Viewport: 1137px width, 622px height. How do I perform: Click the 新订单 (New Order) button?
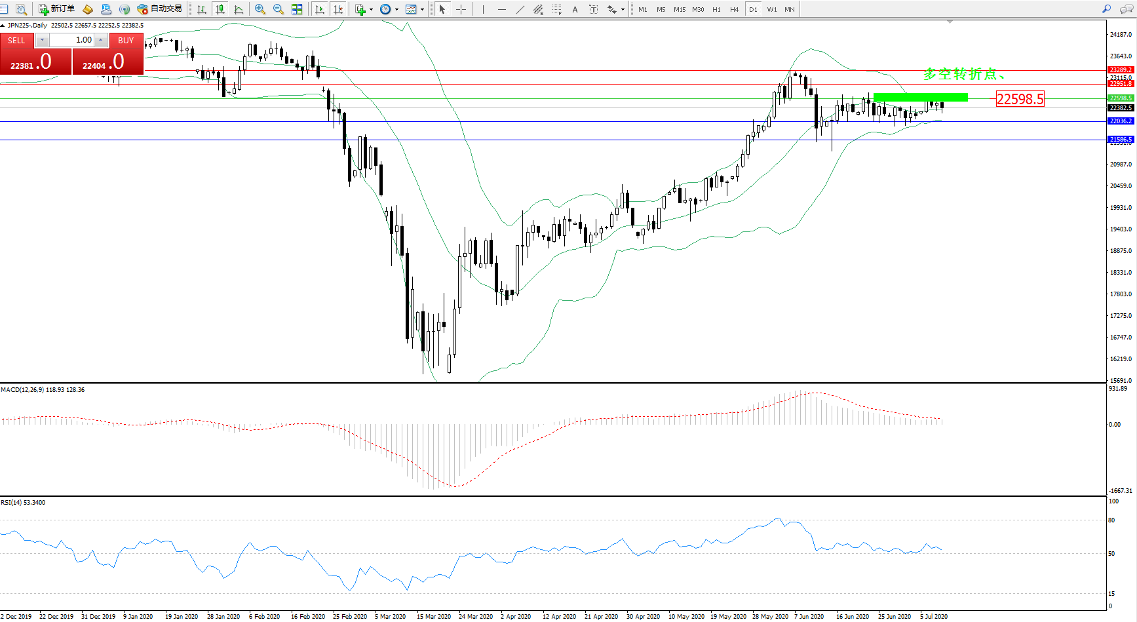[x=56, y=9]
